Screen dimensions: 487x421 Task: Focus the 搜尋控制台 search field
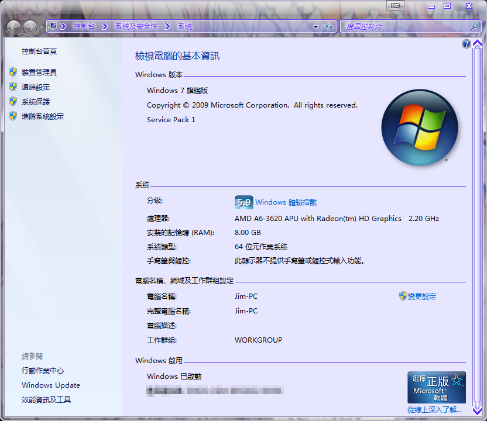tap(404, 26)
